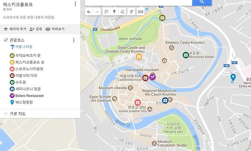Click the Klášter Český Krumlov museum icon
Screen dimensions: 251x151
[172, 48]
